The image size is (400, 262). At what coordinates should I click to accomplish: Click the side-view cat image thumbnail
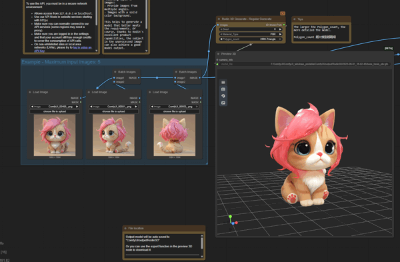tap(113, 135)
